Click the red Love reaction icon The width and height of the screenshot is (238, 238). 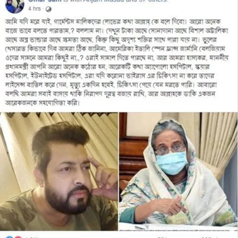[x=18, y=237]
